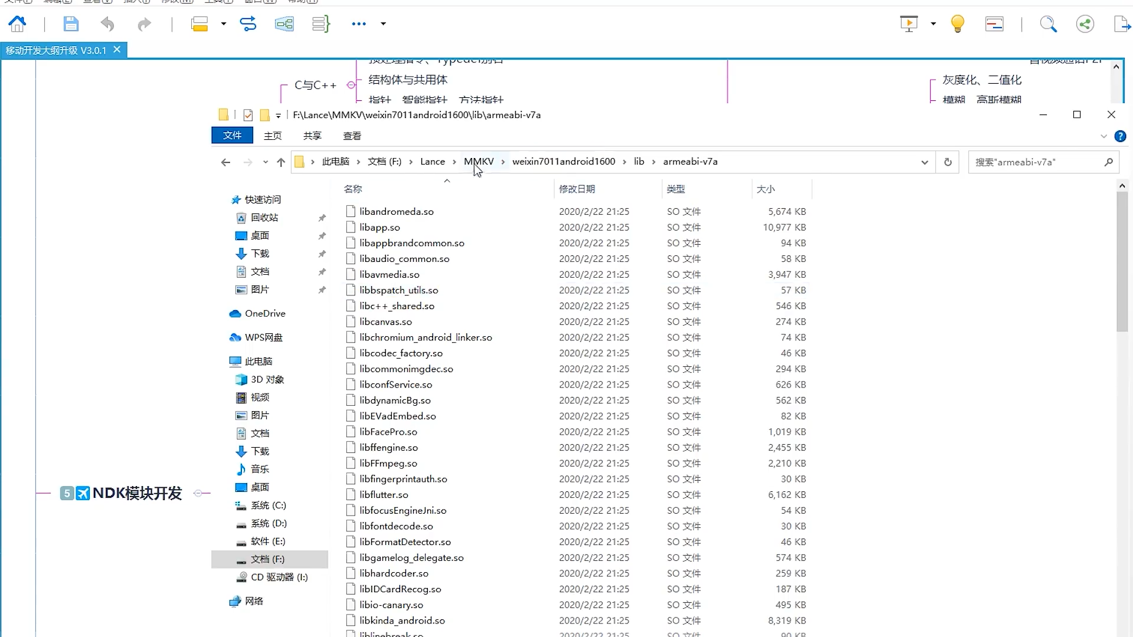The height and width of the screenshot is (637, 1133).
Task: Collapse the NDK模块开发 node toggle
Action: [198, 493]
